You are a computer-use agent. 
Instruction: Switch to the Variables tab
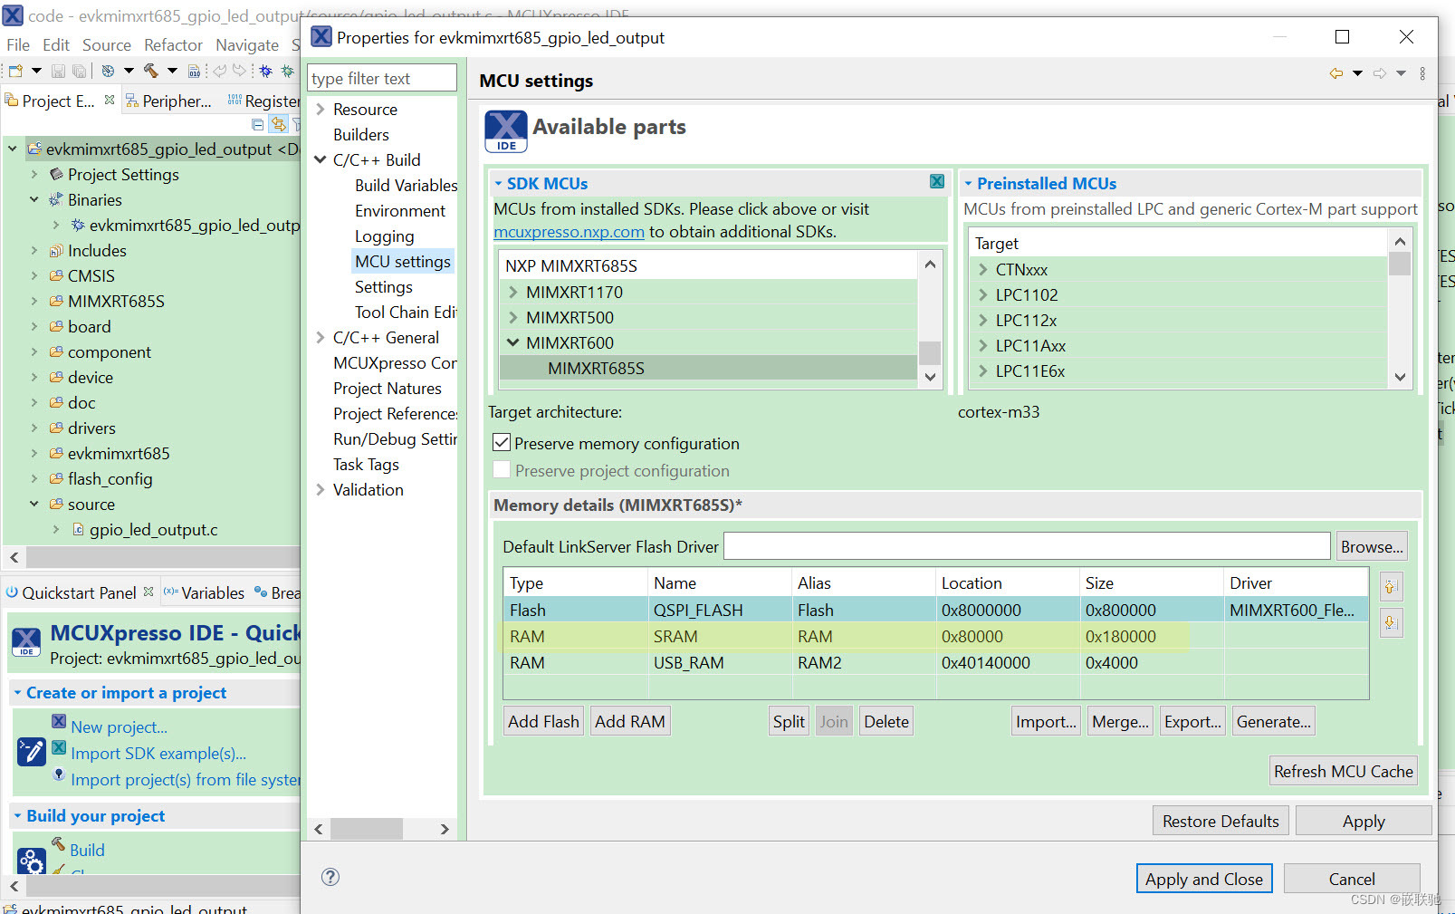(204, 592)
